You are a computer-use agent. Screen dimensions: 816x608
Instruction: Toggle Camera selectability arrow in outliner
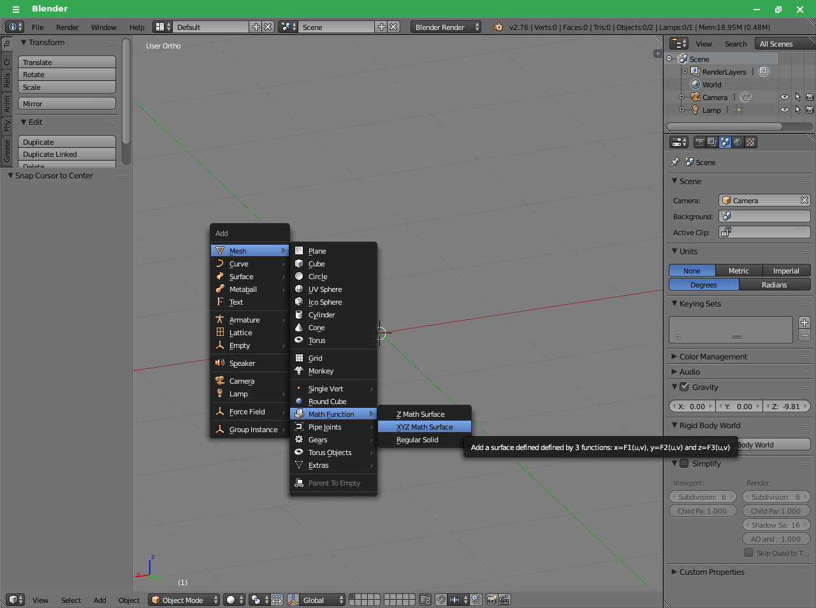pyautogui.click(x=798, y=97)
